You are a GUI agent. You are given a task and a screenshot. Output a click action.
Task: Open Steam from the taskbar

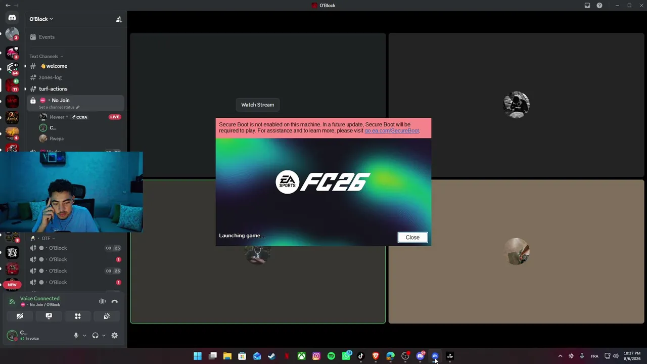(x=272, y=356)
